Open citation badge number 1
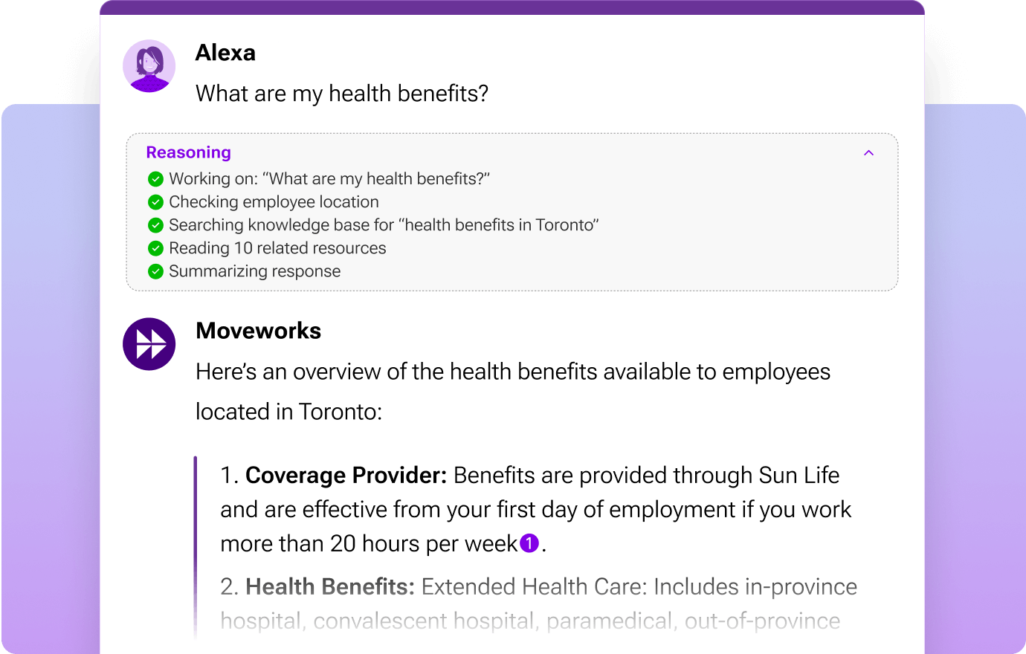1026x654 pixels. coord(529,543)
